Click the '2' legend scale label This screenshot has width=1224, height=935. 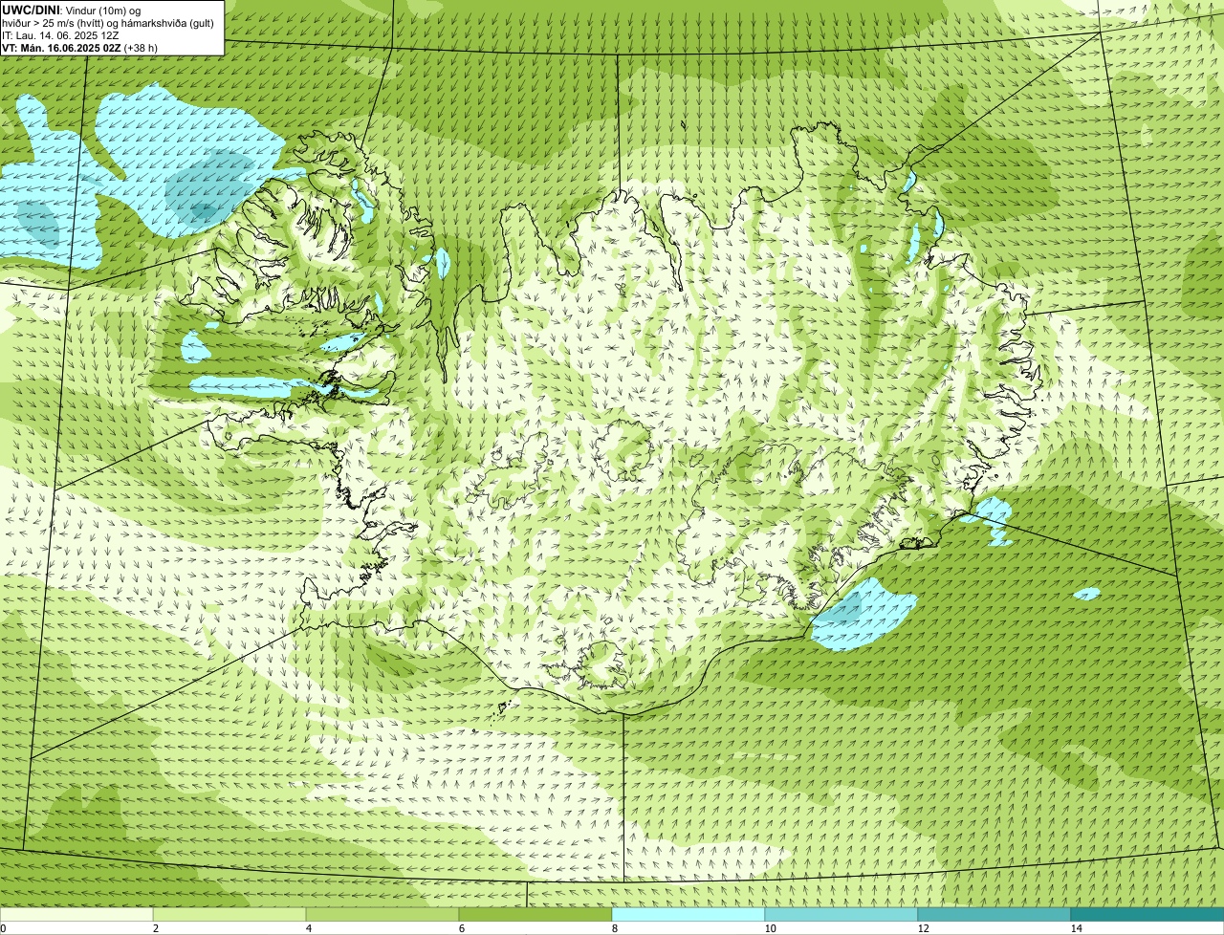pos(155,928)
